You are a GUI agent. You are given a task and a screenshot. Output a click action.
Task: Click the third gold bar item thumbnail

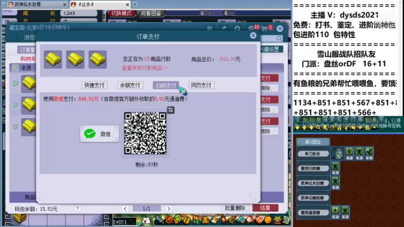point(97,60)
